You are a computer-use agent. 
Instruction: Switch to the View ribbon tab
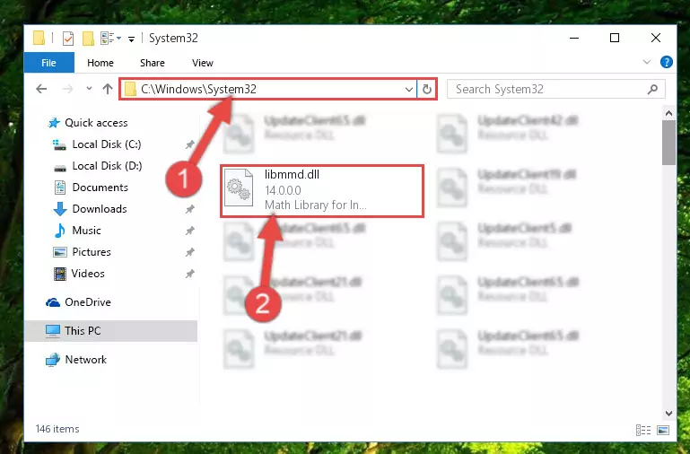[203, 63]
